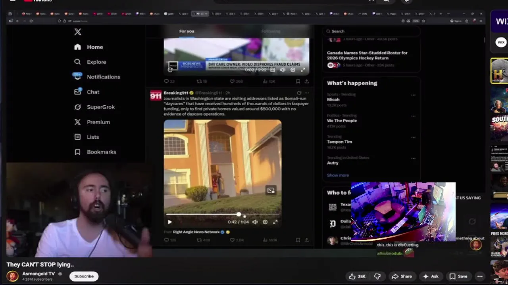Reload the page in streamer's browser
Image resolution: width=508 pixels, height=285 pixels.
31,21
